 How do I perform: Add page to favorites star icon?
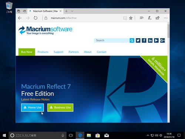pos(131,18)
